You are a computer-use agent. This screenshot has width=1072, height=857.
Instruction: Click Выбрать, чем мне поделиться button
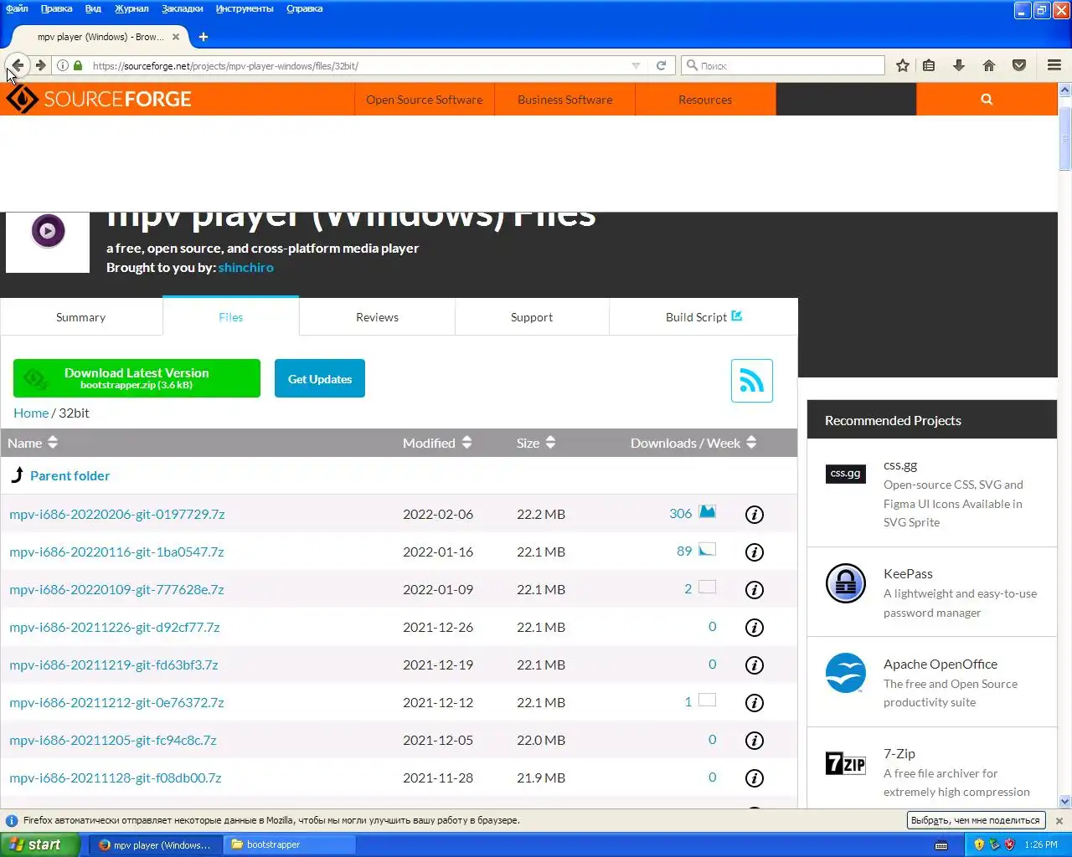(x=975, y=820)
